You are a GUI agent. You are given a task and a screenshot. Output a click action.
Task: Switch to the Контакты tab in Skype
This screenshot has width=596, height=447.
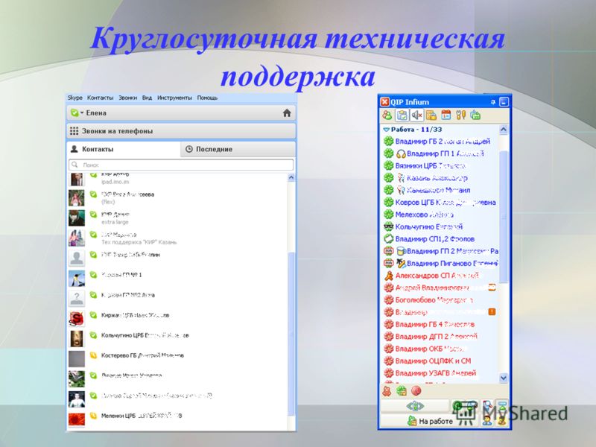click(x=123, y=150)
